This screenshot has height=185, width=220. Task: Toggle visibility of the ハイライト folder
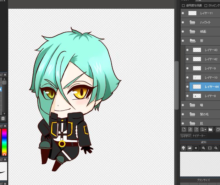pos(183,22)
